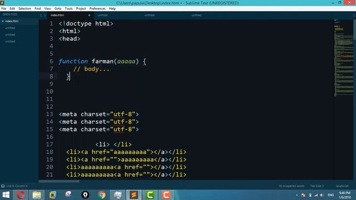Open the Find menu
Screen dimensions: 356x200
tap(38, 9)
